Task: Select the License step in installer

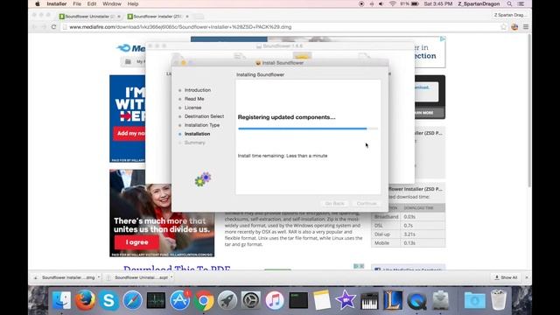Action: coord(192,108)
